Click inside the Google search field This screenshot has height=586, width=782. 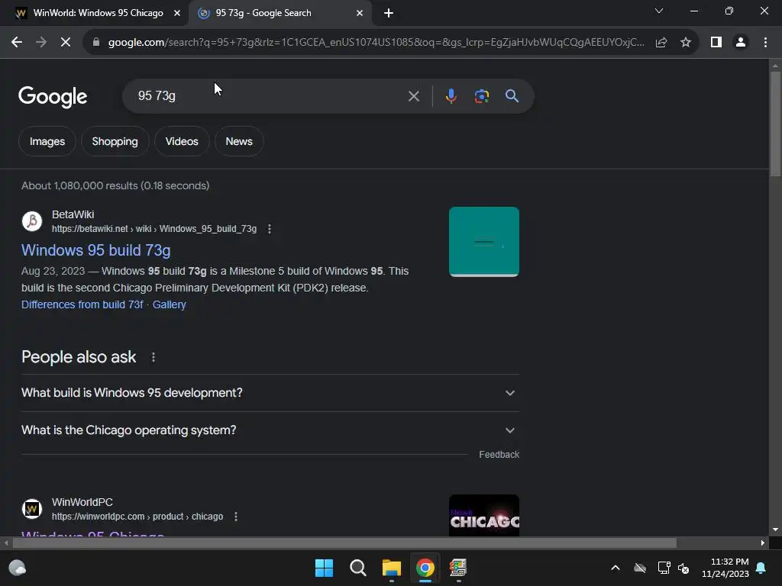[x=270, y=95]
